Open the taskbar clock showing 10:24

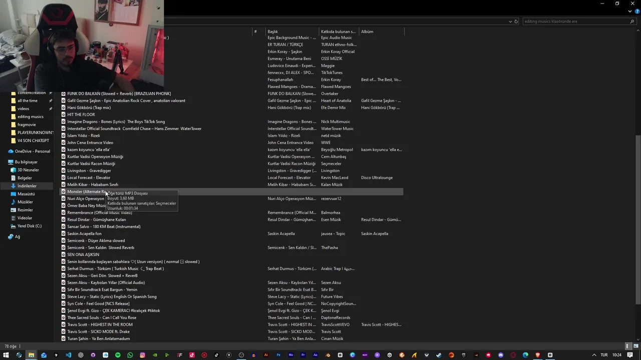(617, 355)
